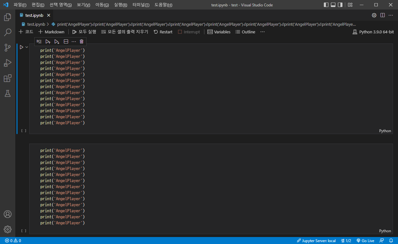398x244 pixels.
Task: Click test.ipynb in the breadcrumb
Action: 33,24
